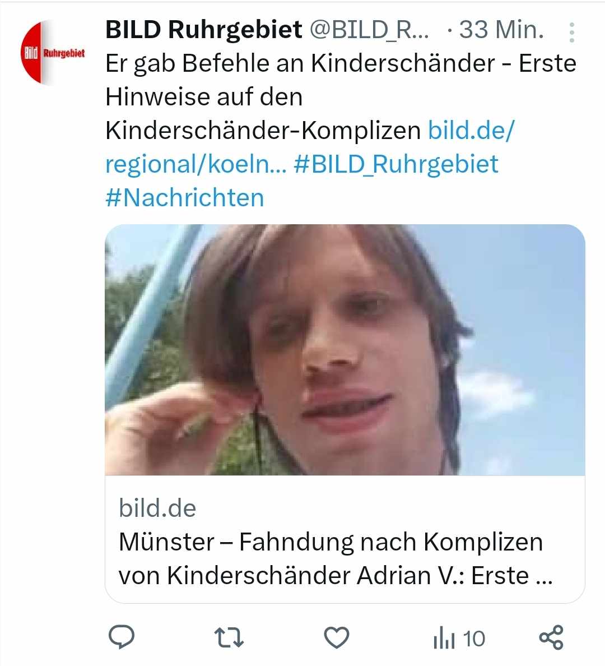Open the #BILD_Ruhrgebiet hashtag
The height and width of the screenshot is (666, 605).
395,164
